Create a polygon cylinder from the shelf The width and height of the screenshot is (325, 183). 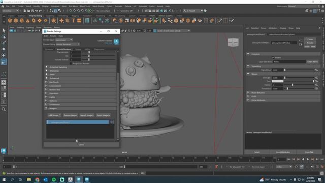tap(22, 20)
